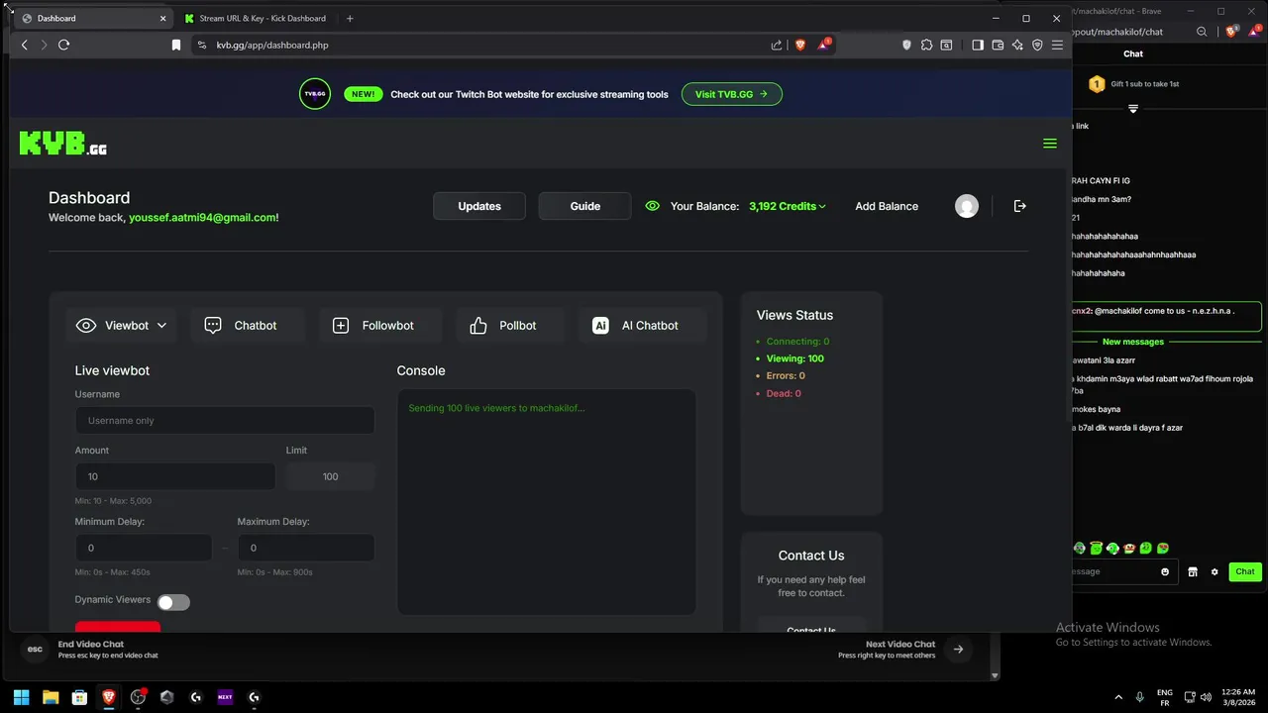Click the address bar URL kvb.gg/app/dashboard.php
Screen dimensions: 1268x713
coord(272,45)
